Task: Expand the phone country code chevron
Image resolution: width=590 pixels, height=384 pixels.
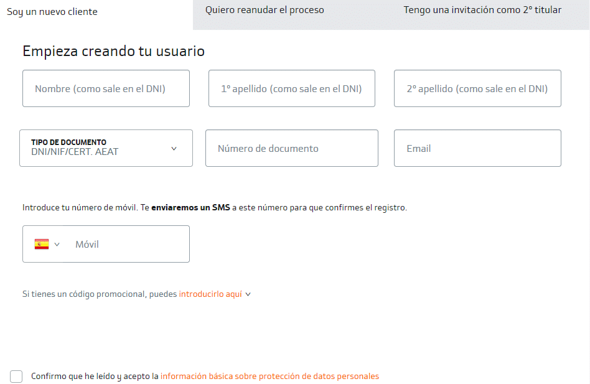Action: pyautogui.click(x=57, y=245)
